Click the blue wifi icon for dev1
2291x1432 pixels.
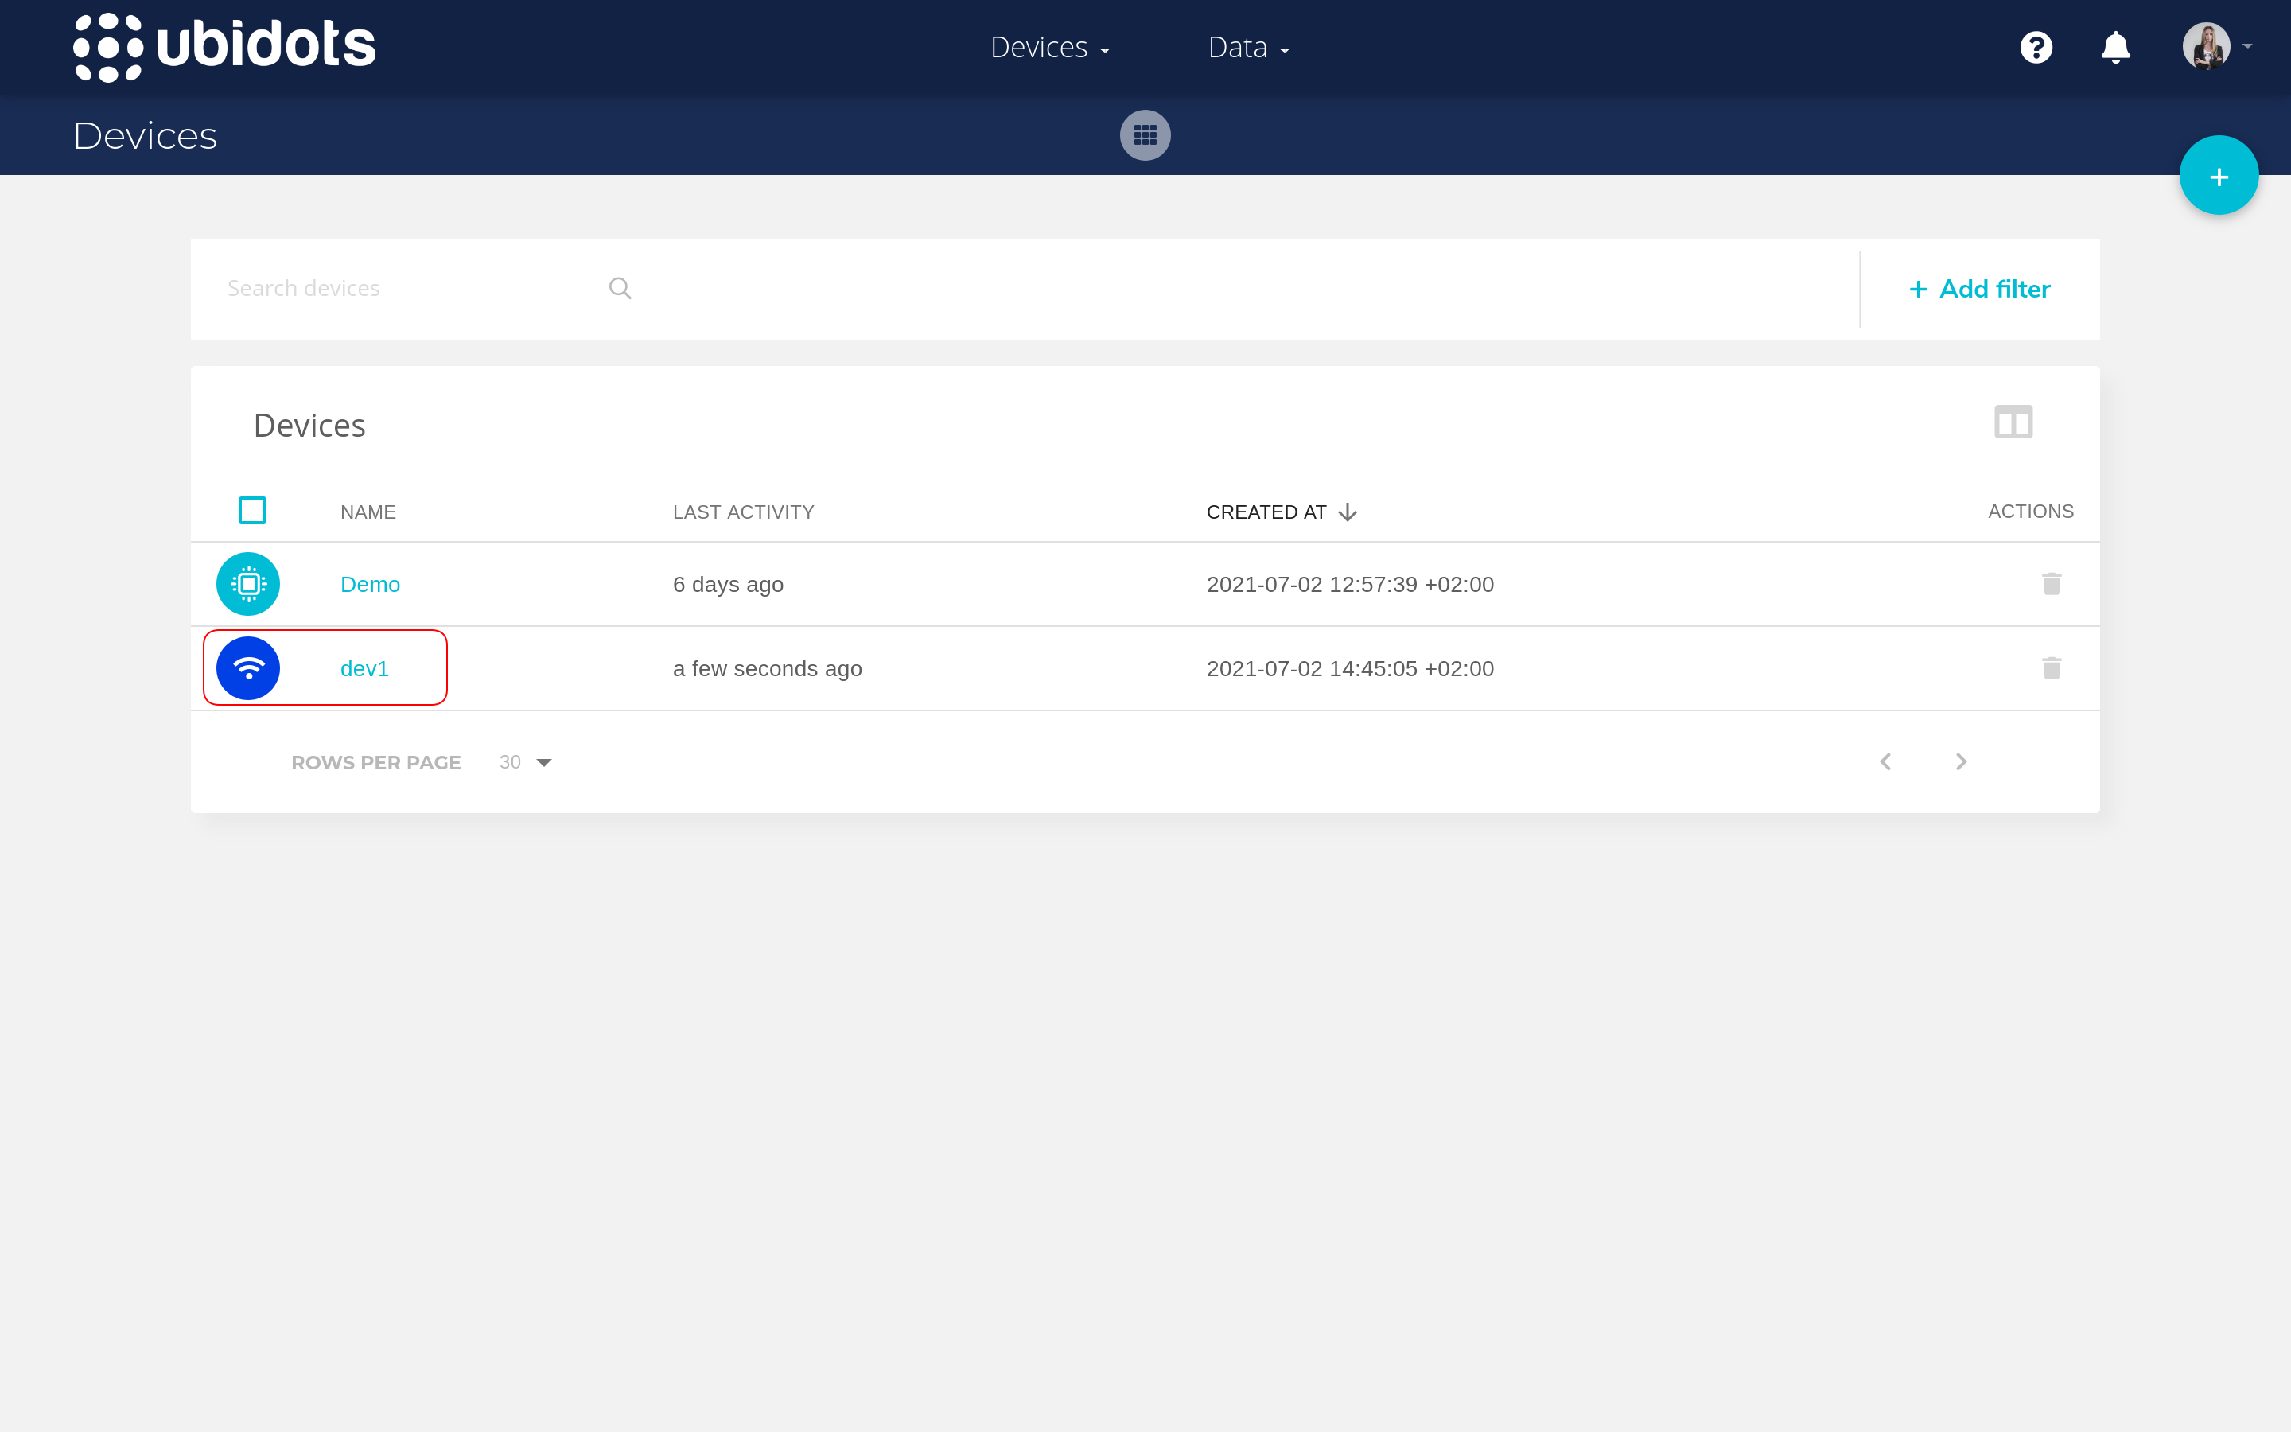(x=248, y=668)
